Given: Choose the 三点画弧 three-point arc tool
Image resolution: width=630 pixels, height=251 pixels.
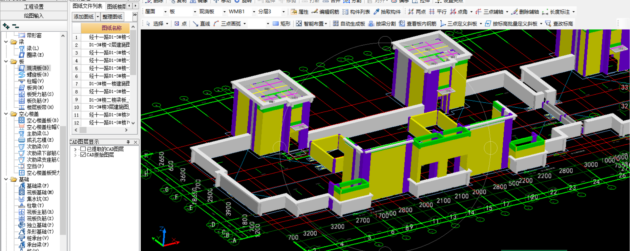Looking at the screenshot, I should click(227, 24).
